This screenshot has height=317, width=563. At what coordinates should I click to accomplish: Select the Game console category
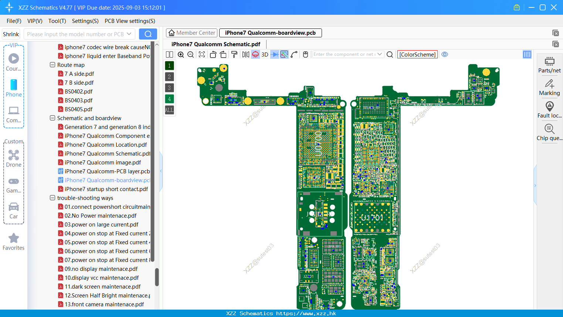tap(14, 185)
